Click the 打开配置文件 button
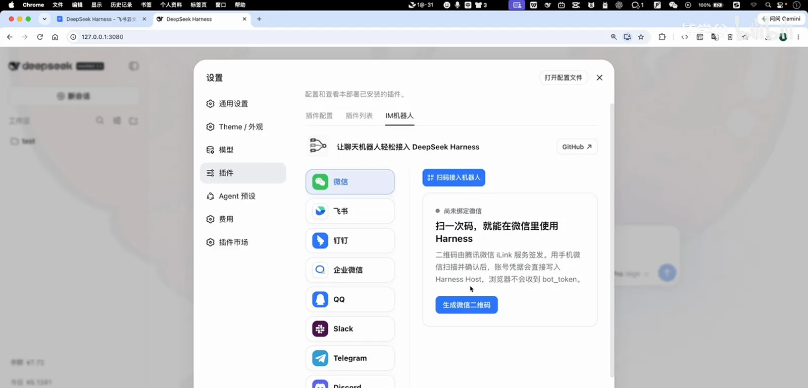 coord(564,78)
